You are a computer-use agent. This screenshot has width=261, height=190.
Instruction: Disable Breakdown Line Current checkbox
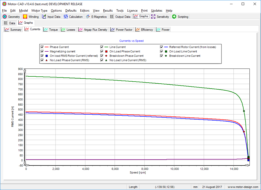pyautogui.click(x=162, y=56)
